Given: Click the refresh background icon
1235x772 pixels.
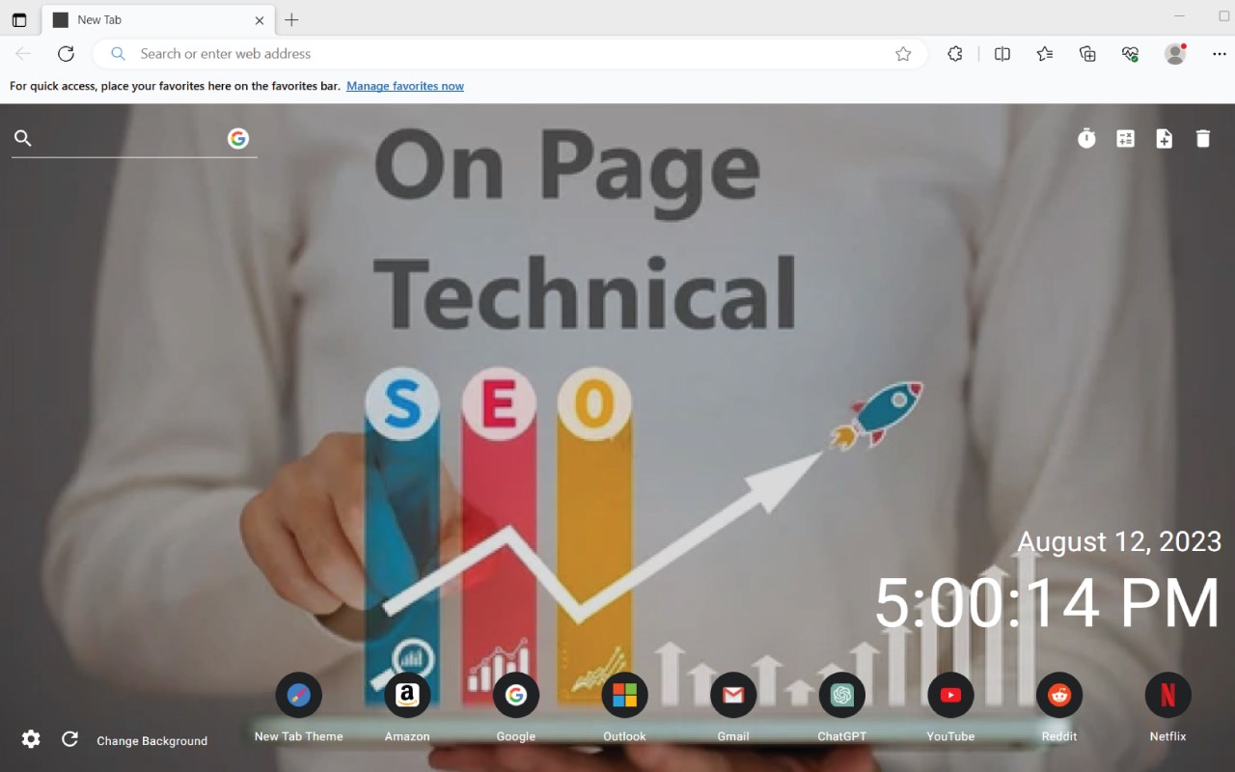Looking at the screenshot, I should pos(69,739).
